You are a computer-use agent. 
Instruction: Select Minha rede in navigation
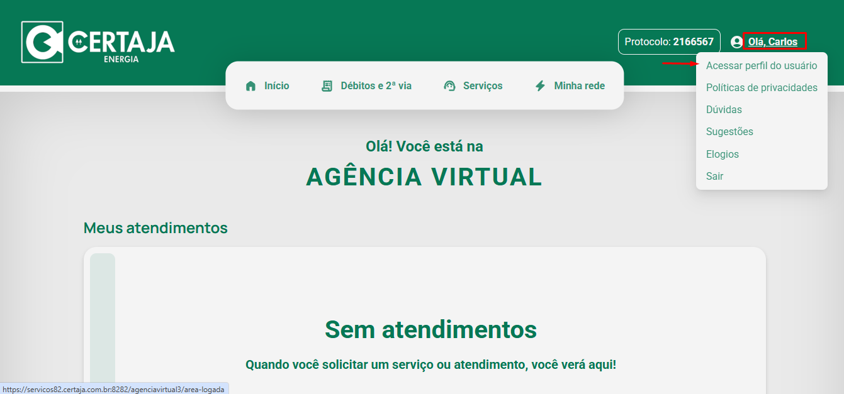click(579, 86)
